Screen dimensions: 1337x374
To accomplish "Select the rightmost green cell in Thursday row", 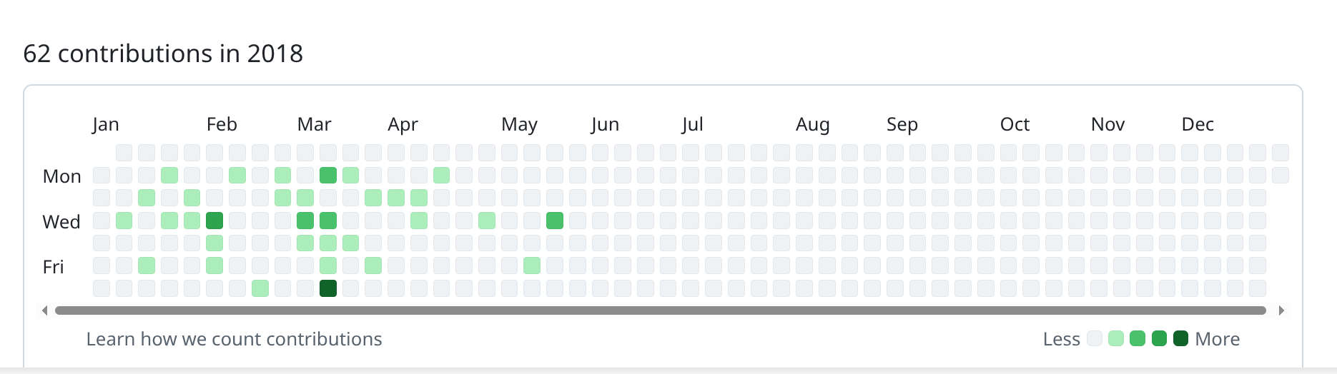I will coord(350,243).
